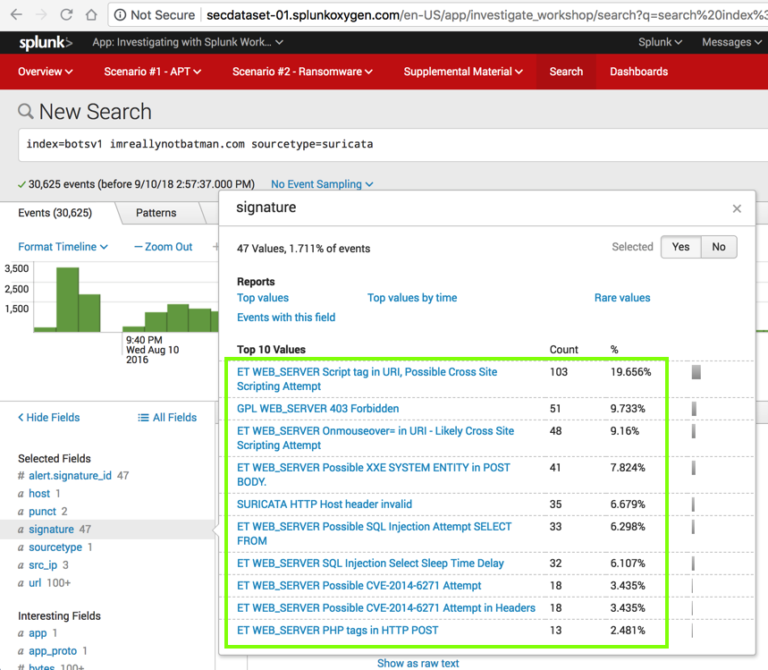Screen dimensions: 768x670
Task: Open the Top values by time report
Action: coord(411,298)
